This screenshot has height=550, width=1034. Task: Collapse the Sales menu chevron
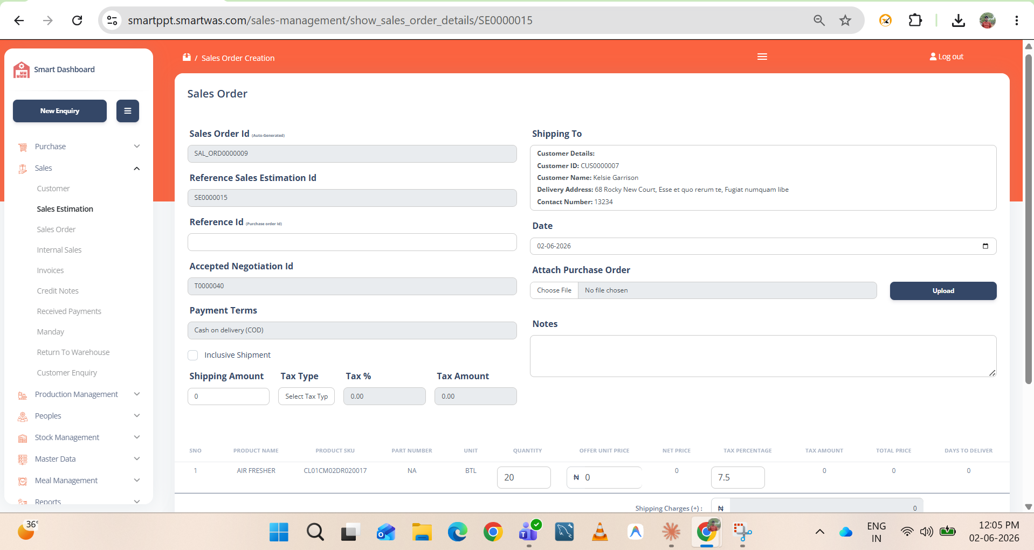[x=137, y=168]
